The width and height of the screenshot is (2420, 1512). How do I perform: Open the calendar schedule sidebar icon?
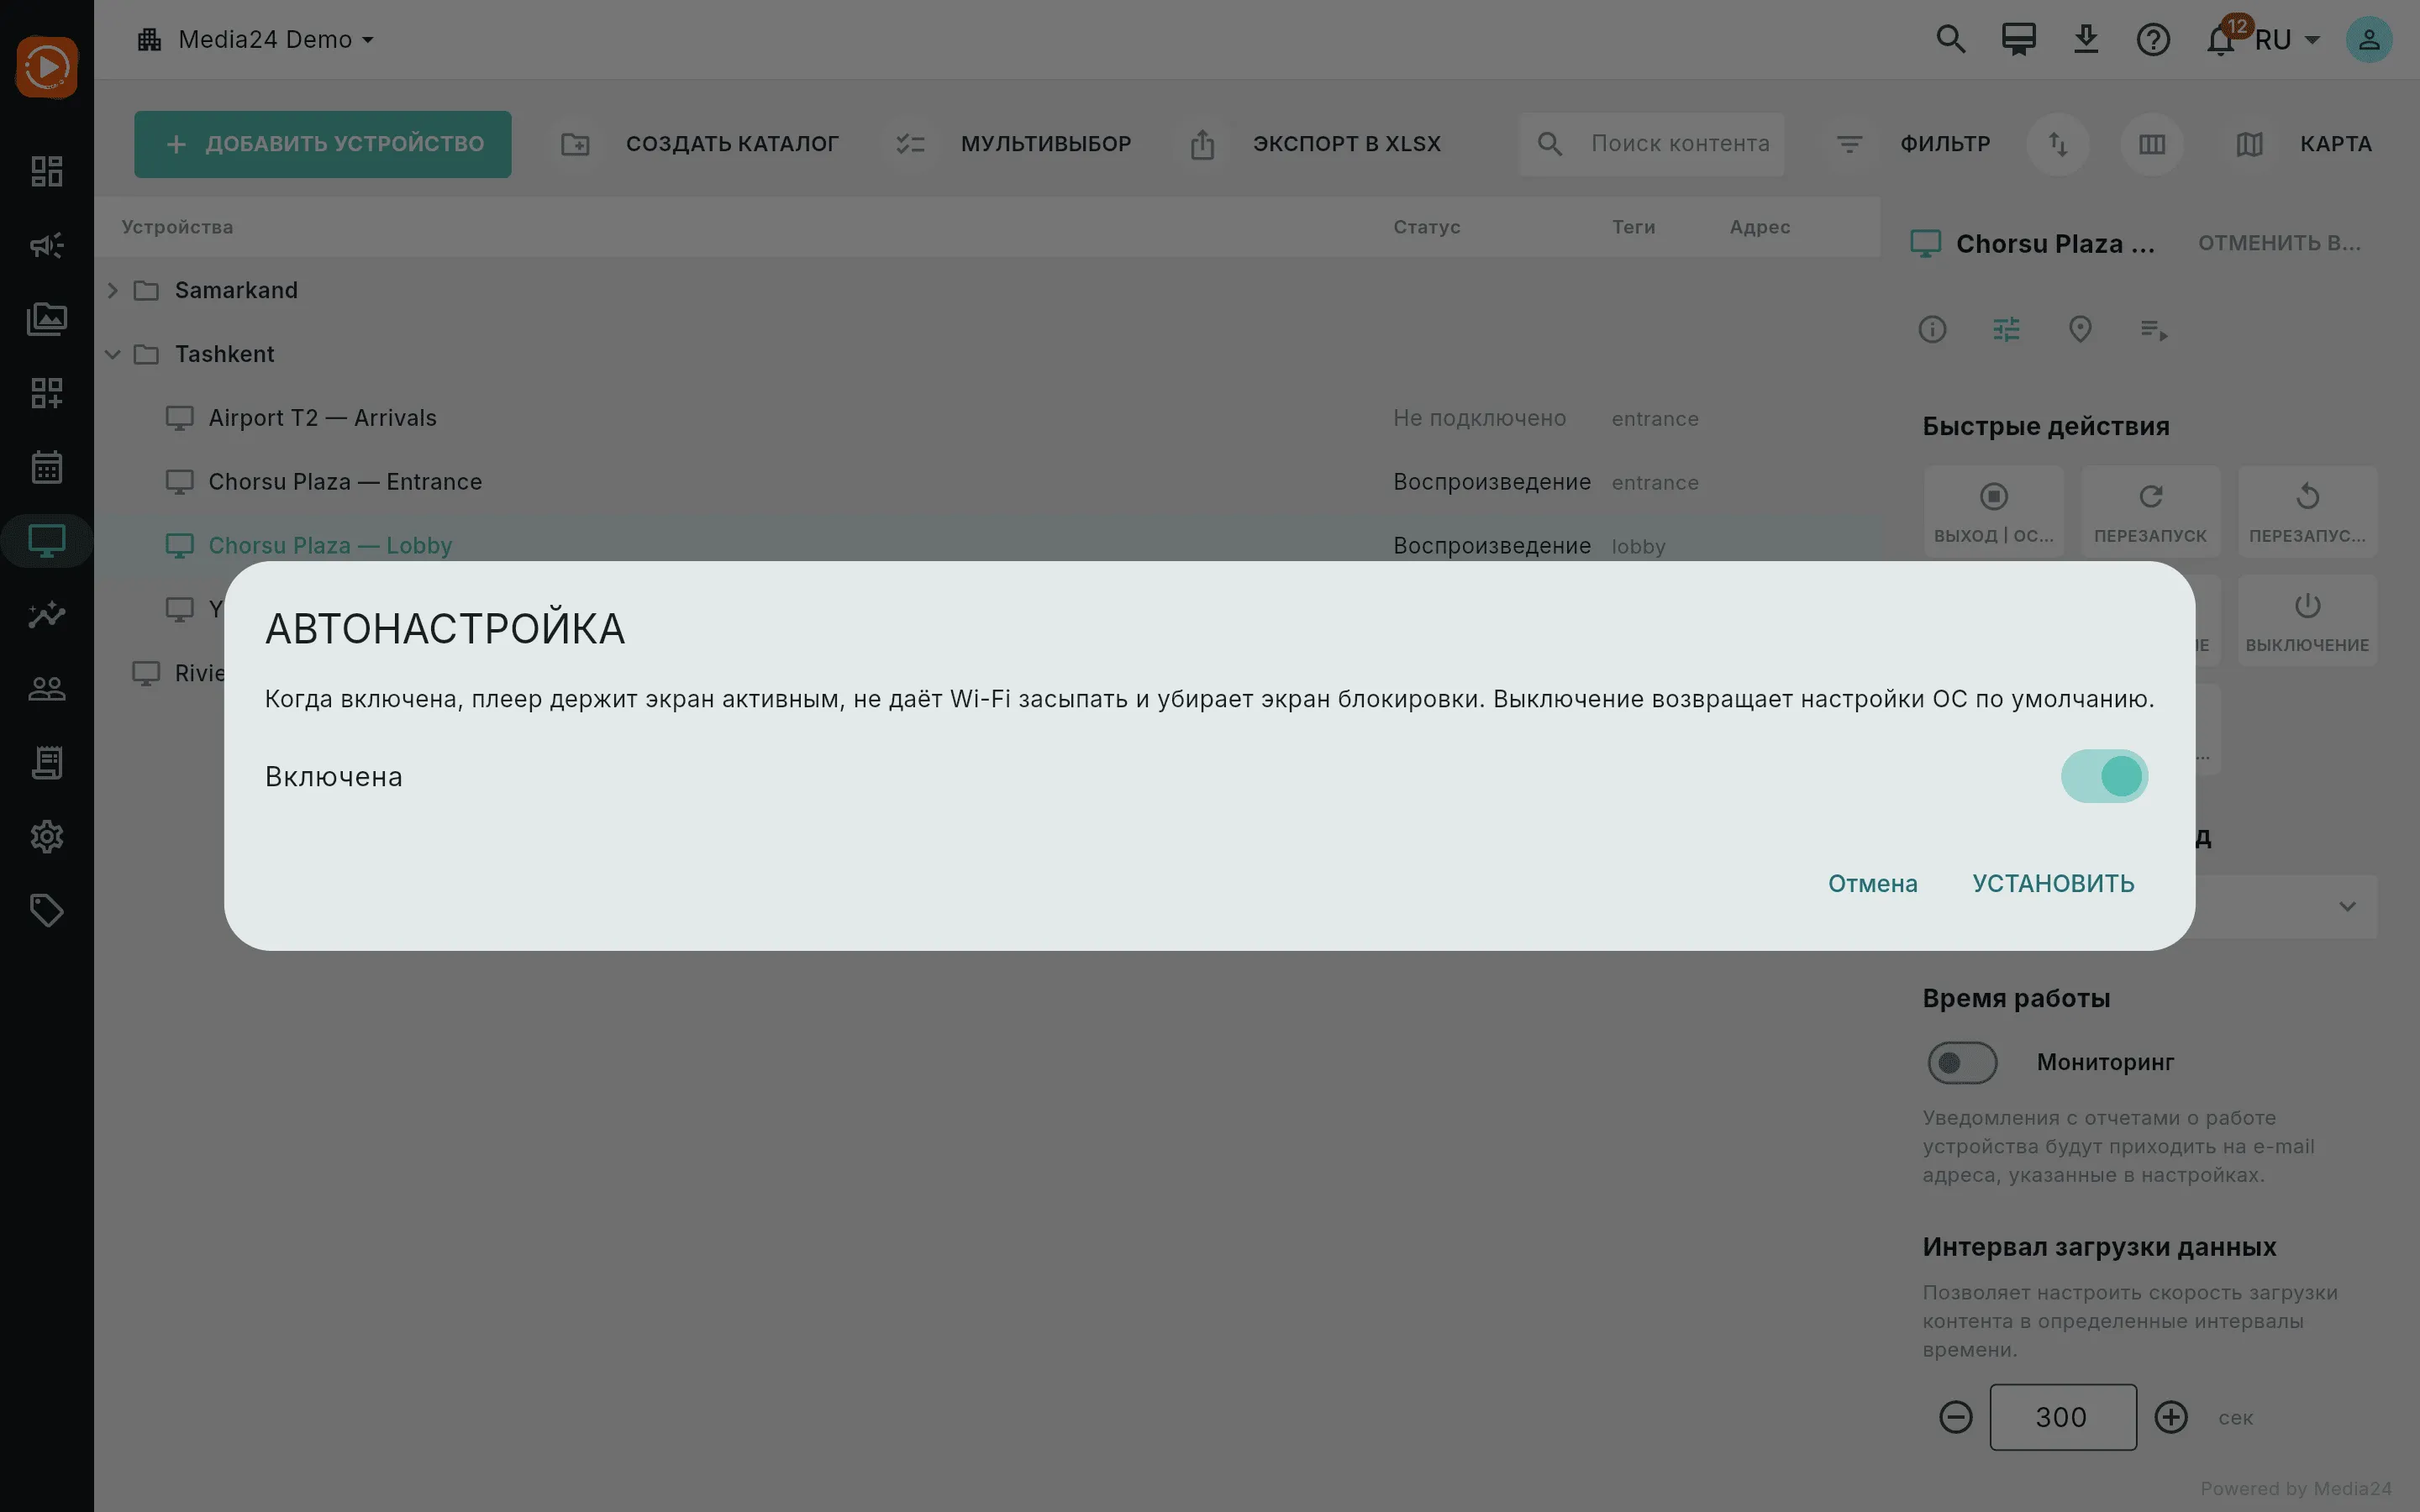pyautogui.click(x=47, y=467)
